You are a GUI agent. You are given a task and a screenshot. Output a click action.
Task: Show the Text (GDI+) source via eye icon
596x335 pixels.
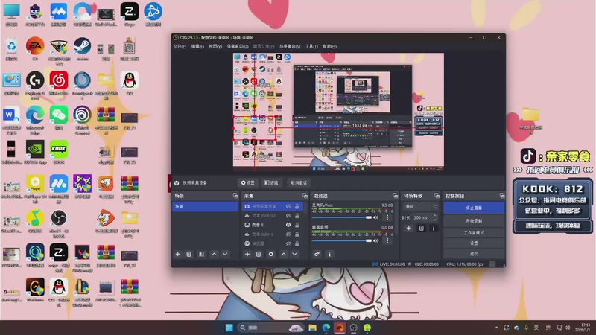point(288,234)
